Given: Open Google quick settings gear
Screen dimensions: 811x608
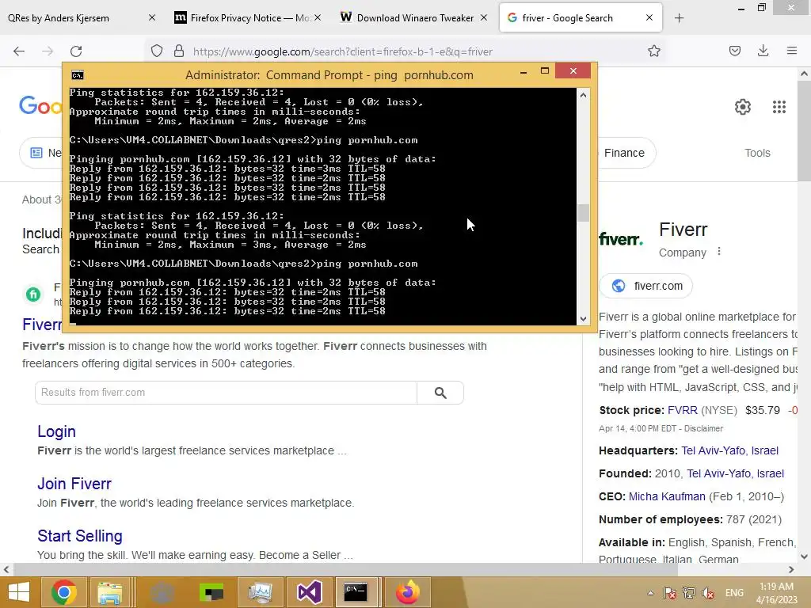Looking at the screenshot, I should click(743, 107).
